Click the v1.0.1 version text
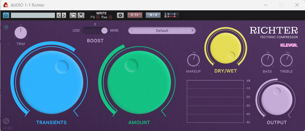305x131 pixels. click(8, 128)
